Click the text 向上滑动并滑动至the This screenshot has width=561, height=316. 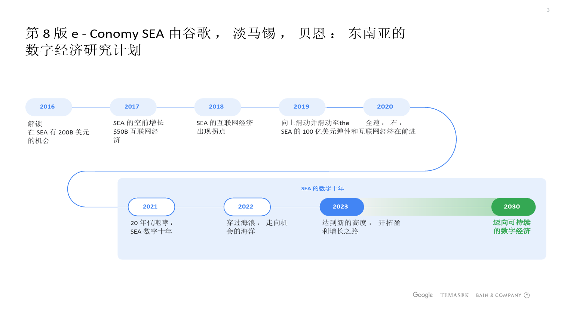315,123
